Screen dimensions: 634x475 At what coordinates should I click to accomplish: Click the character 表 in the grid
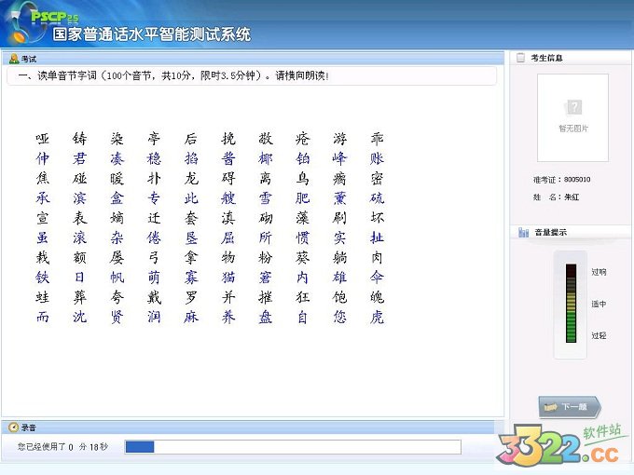click(x=79, y=218)
